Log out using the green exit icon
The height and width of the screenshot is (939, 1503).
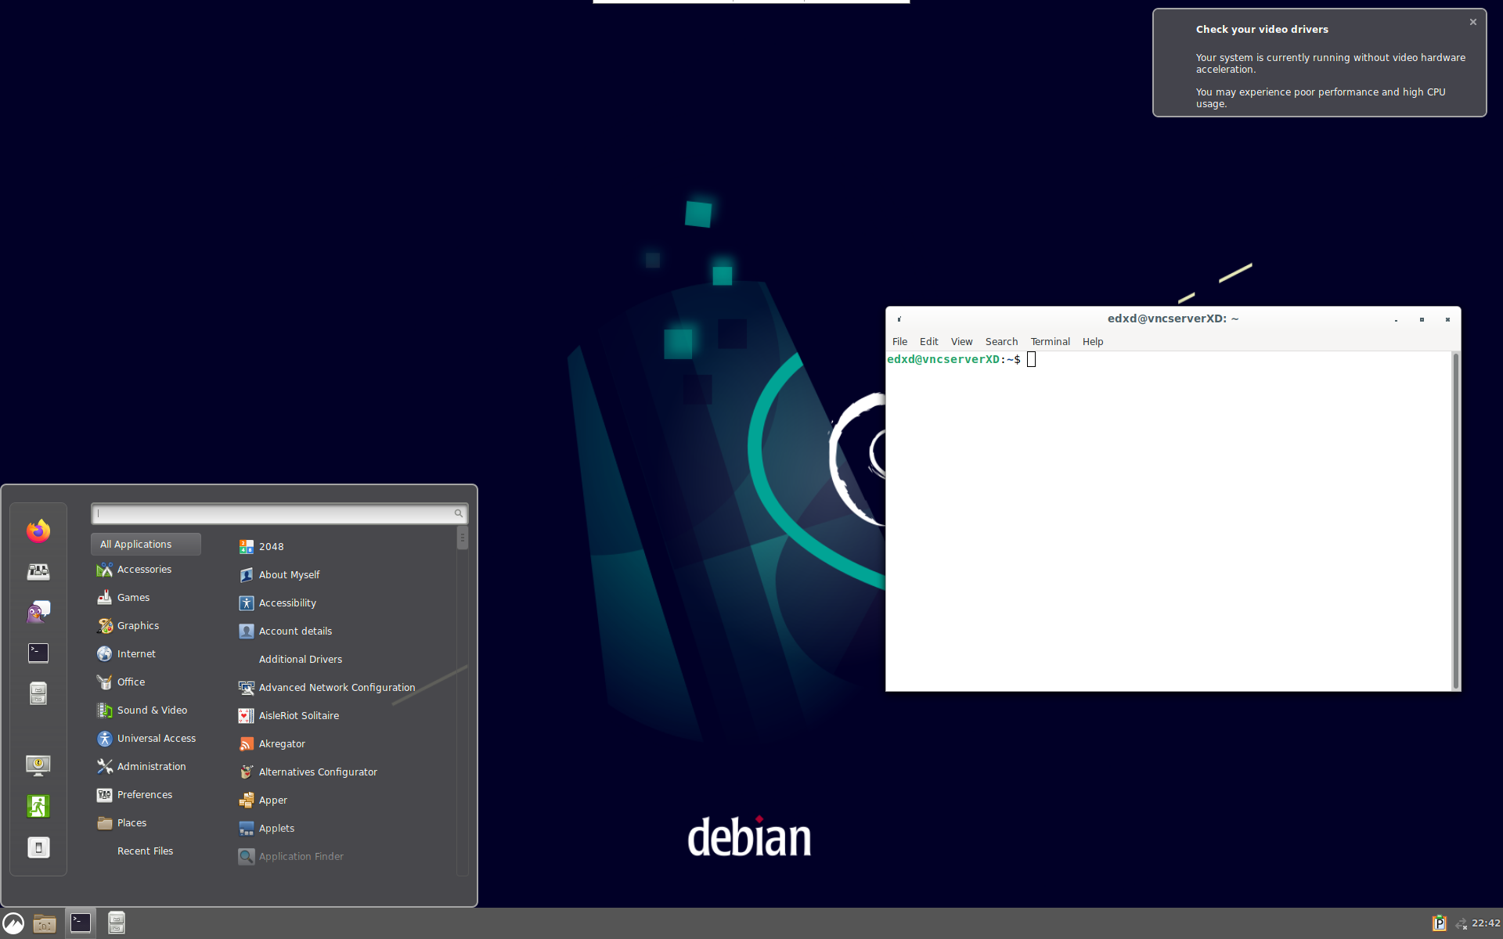click(x=38, y=806)
